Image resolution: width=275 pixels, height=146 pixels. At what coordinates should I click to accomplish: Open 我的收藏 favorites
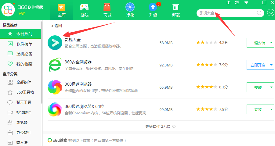[x=20, y=64]
